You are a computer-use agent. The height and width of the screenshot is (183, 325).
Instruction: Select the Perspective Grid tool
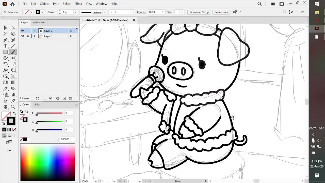coord(13,77)
